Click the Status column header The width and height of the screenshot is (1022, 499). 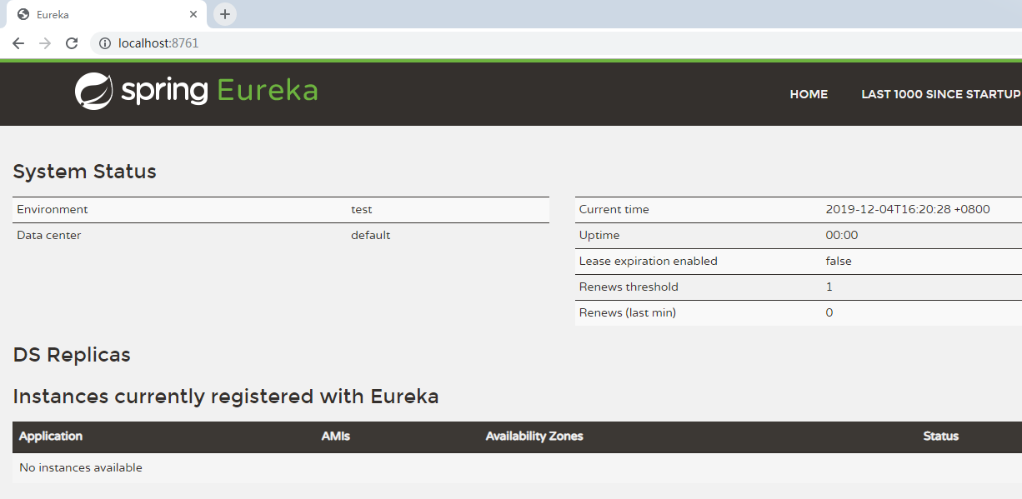[941, 436]
